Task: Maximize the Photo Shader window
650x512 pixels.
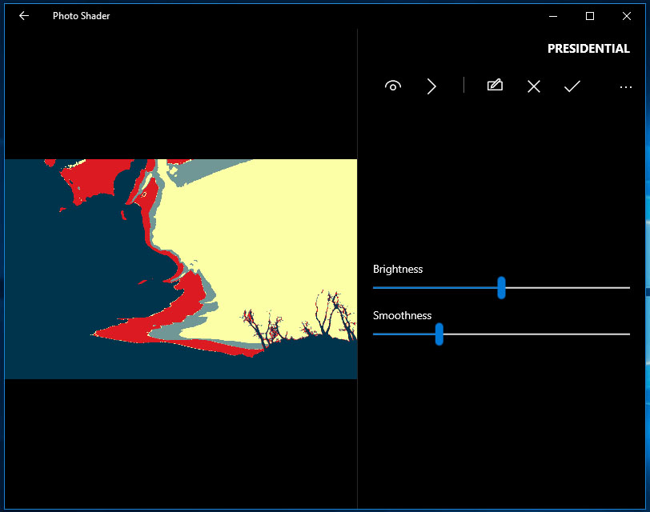Action: pos(589,16)
